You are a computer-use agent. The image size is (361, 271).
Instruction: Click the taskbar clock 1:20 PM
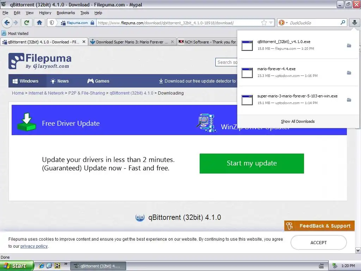click(x=348, y=266)
